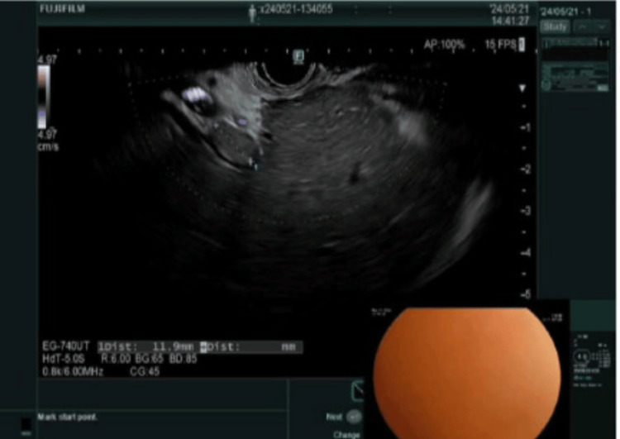Click the endoscope camera preview image
This screenshot has height=439, width=620.
tap(466, 373)
